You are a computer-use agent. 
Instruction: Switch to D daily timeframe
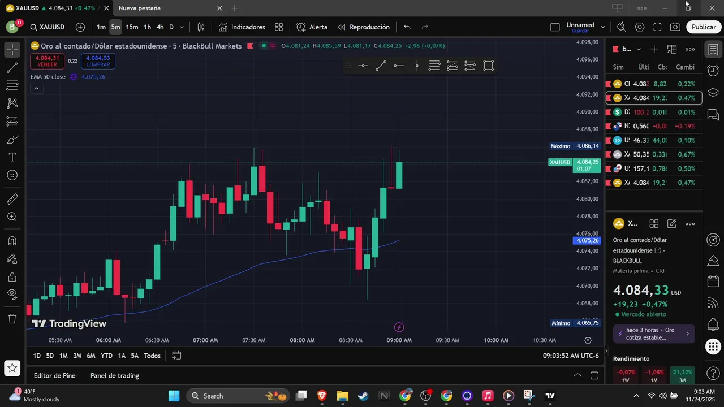click(171, 27)
